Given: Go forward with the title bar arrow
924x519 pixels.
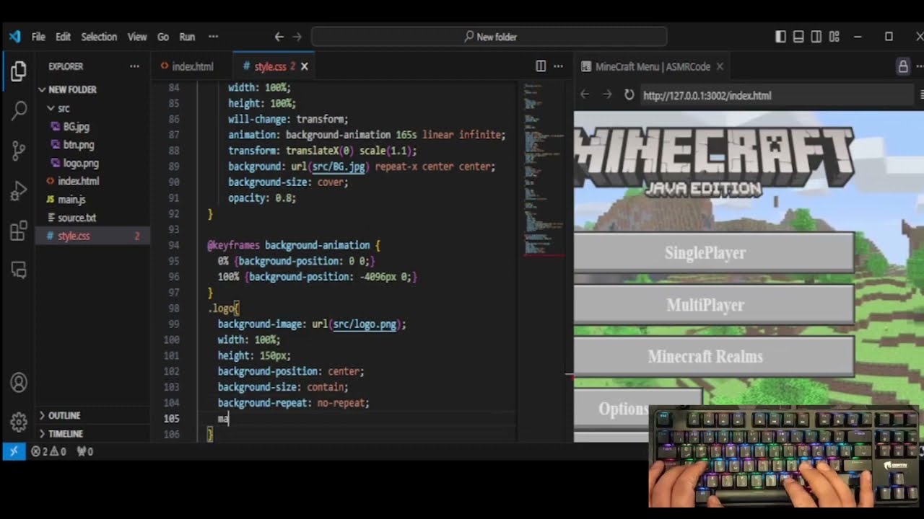Looking at the screenshot, I should (297, 37).
